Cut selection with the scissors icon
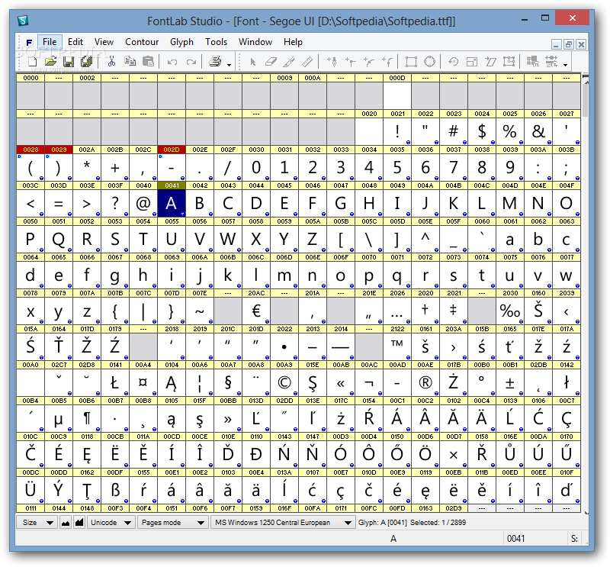The width and height of the screenshot is (610, 567). (x=111, y=62)
